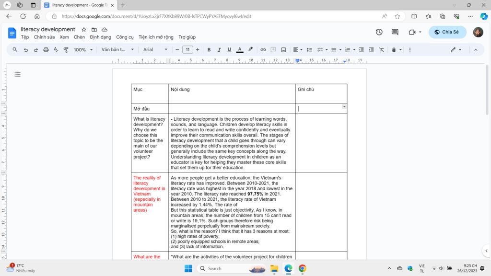Open the search menus magnifier tool

click(15, 49)
